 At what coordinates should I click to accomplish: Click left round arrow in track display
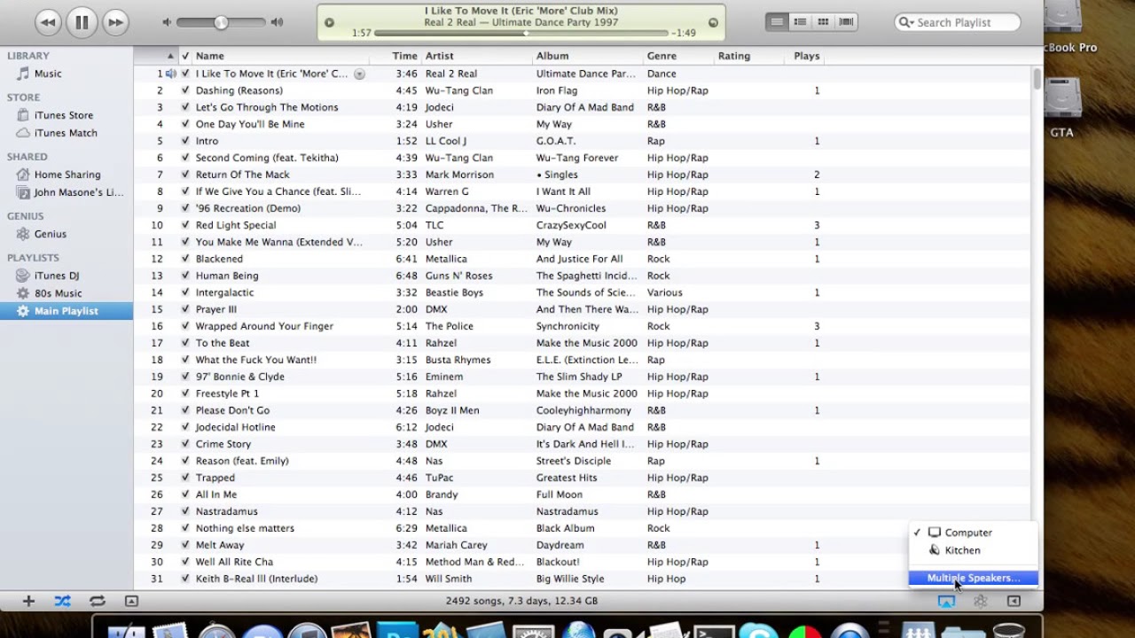point(329,23)
